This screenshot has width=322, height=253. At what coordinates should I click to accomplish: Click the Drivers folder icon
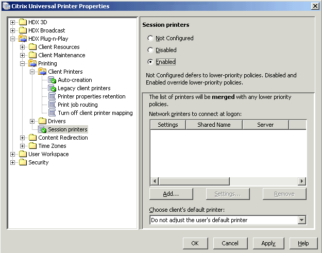pyautogui.click(x=43, y=121)
